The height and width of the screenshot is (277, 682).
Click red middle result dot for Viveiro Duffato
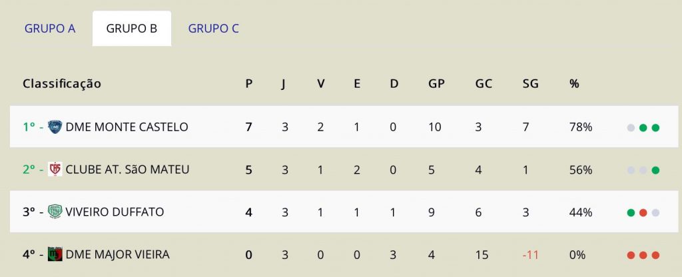pos(643,212)
